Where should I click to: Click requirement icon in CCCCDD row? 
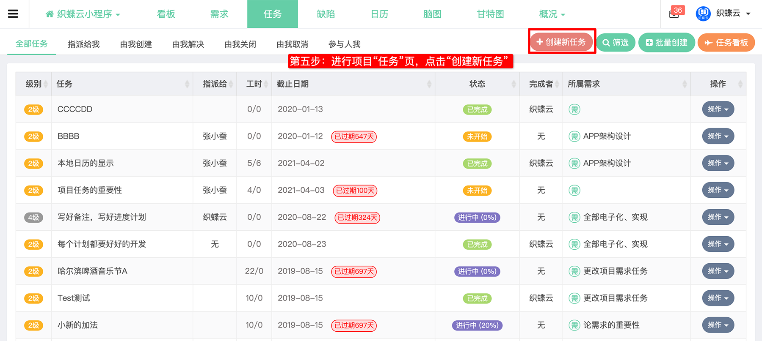pyautogui.click(x=574, y=109)
